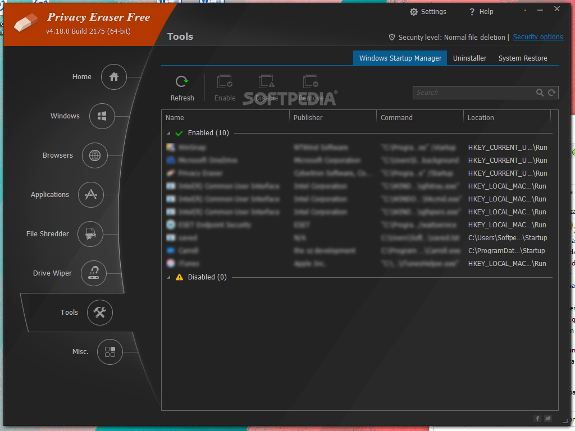Collapse the Enabled (10) group

click(168, 133)
